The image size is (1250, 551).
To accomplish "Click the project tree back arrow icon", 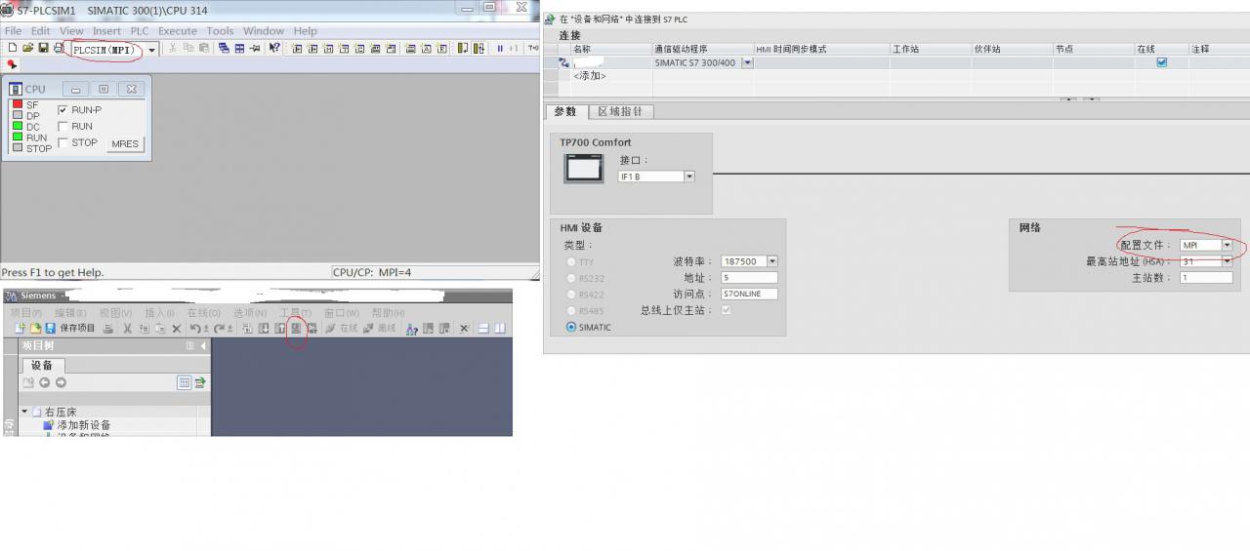I will click(44, 382).
